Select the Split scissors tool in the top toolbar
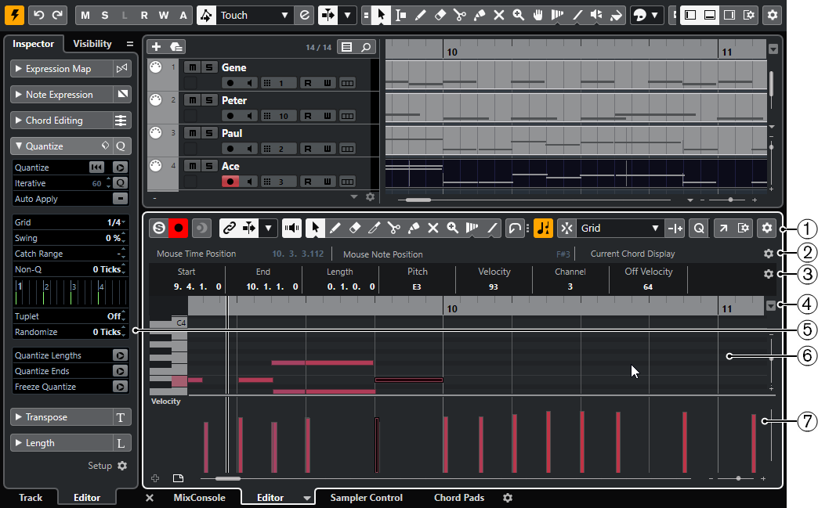The image size is (818, 508). [460, 15]
